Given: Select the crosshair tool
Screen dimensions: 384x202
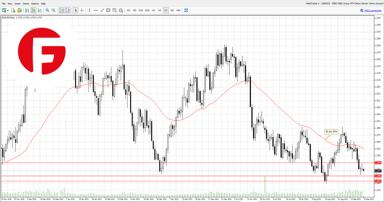Looking at the screenshot, I should (x=82, y=10).
